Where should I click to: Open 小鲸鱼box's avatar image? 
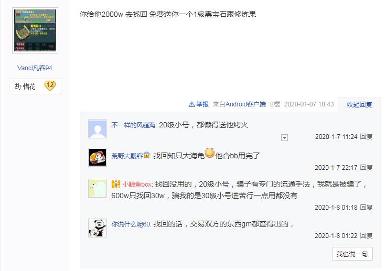coord(98,188)
